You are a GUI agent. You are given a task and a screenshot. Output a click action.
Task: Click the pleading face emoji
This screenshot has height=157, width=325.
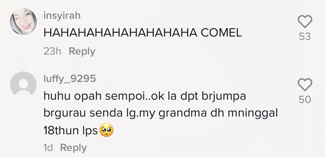coord(106,130)
